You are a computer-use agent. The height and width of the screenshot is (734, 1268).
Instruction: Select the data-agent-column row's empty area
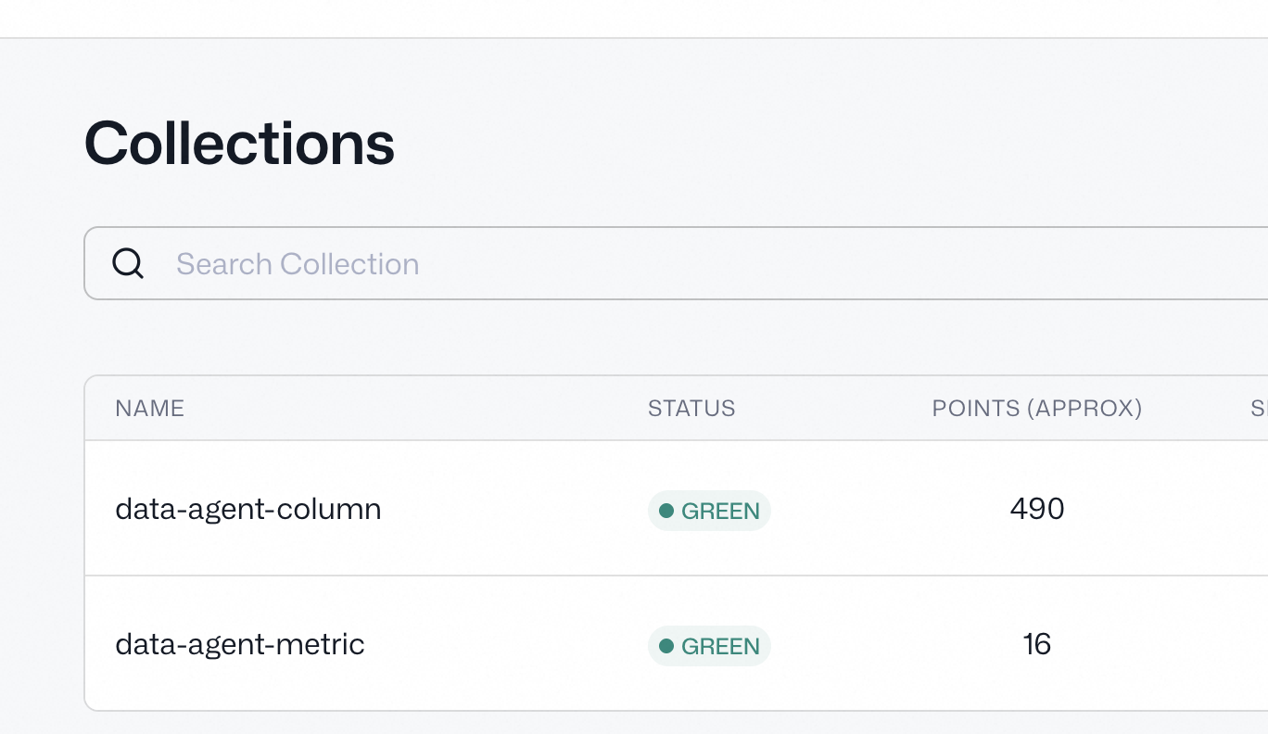510,509
